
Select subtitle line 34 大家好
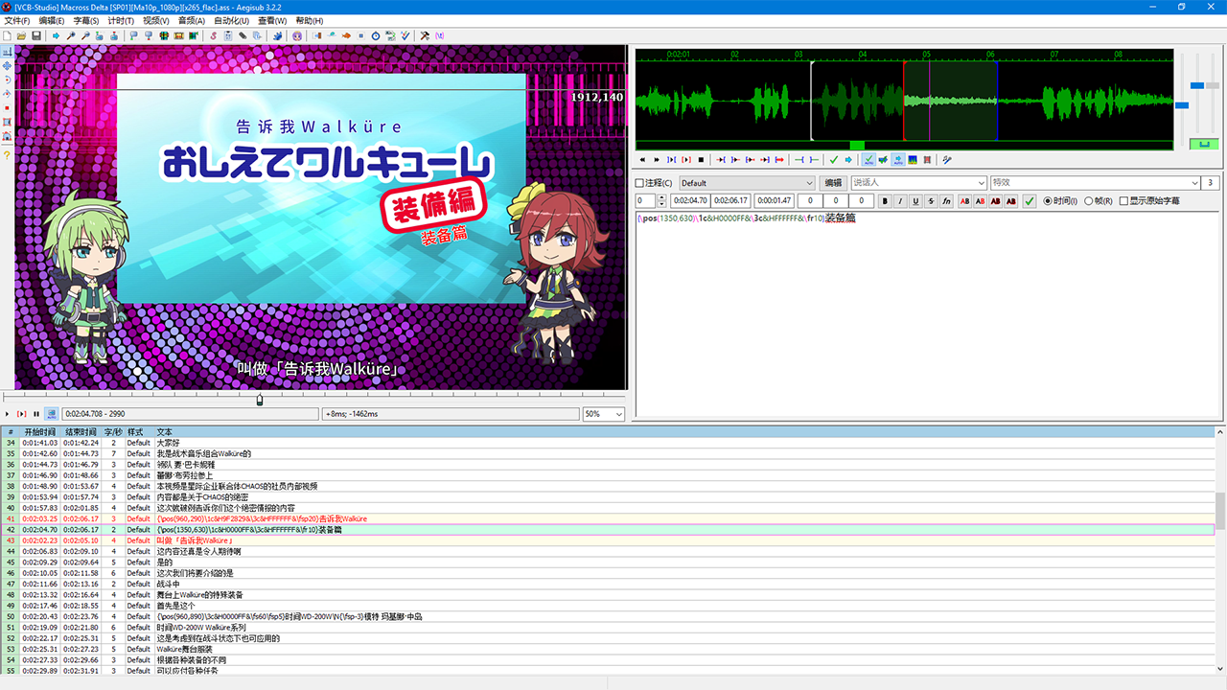point(607,443)
